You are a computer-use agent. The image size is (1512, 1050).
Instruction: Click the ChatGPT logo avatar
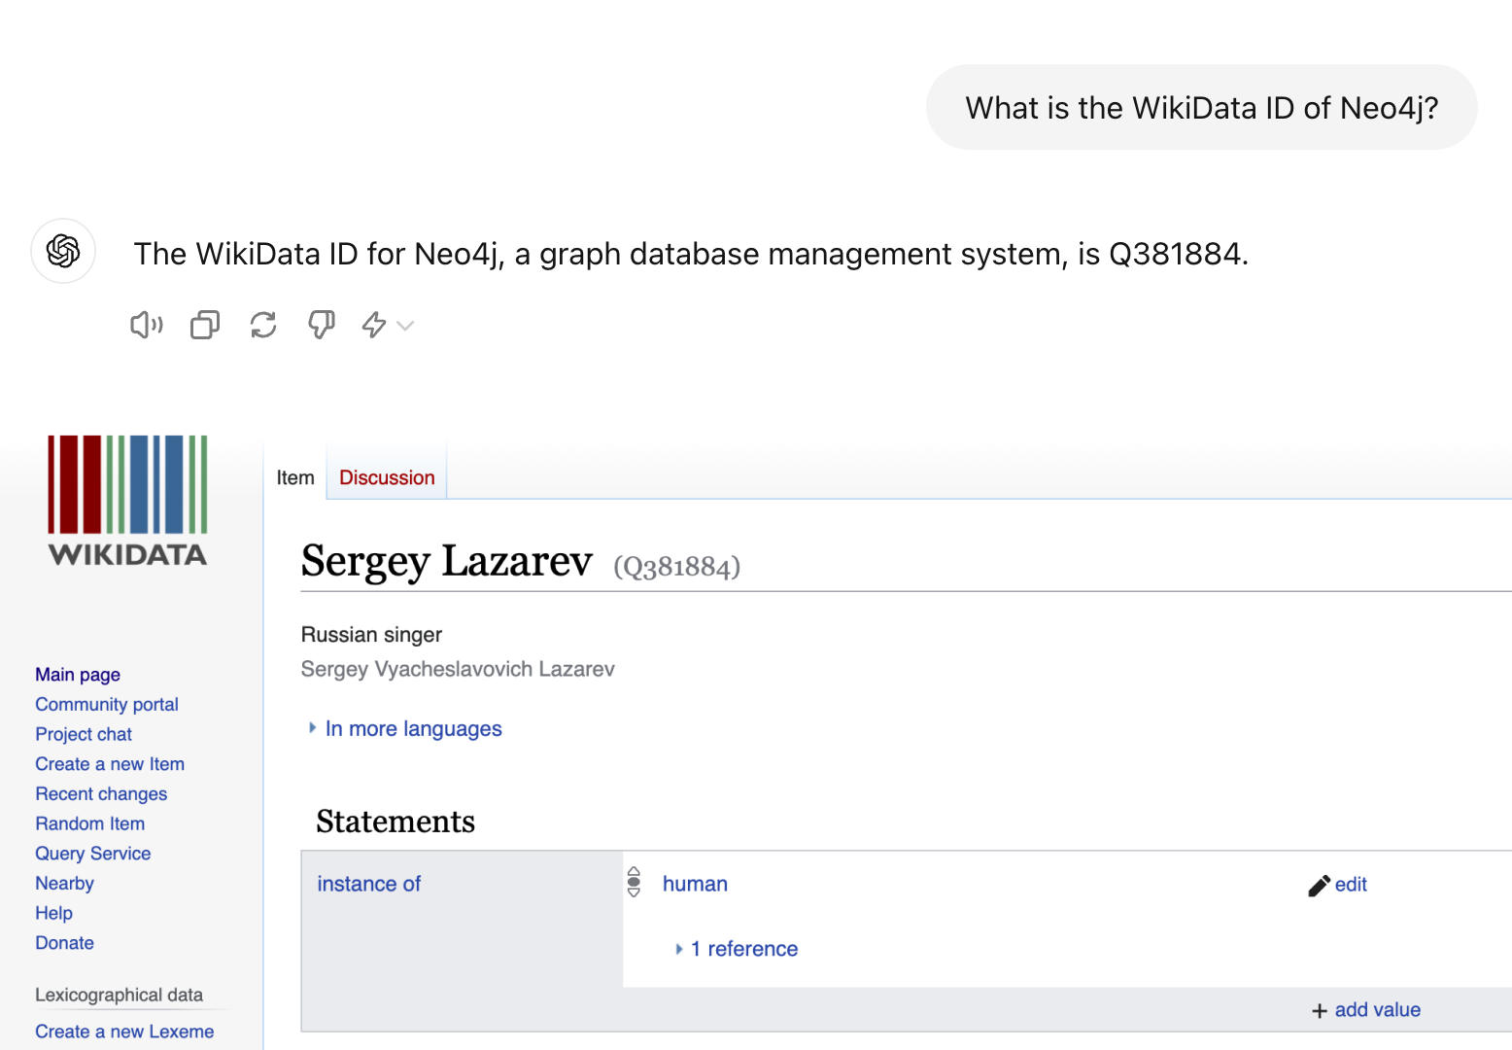coord(63,251)
